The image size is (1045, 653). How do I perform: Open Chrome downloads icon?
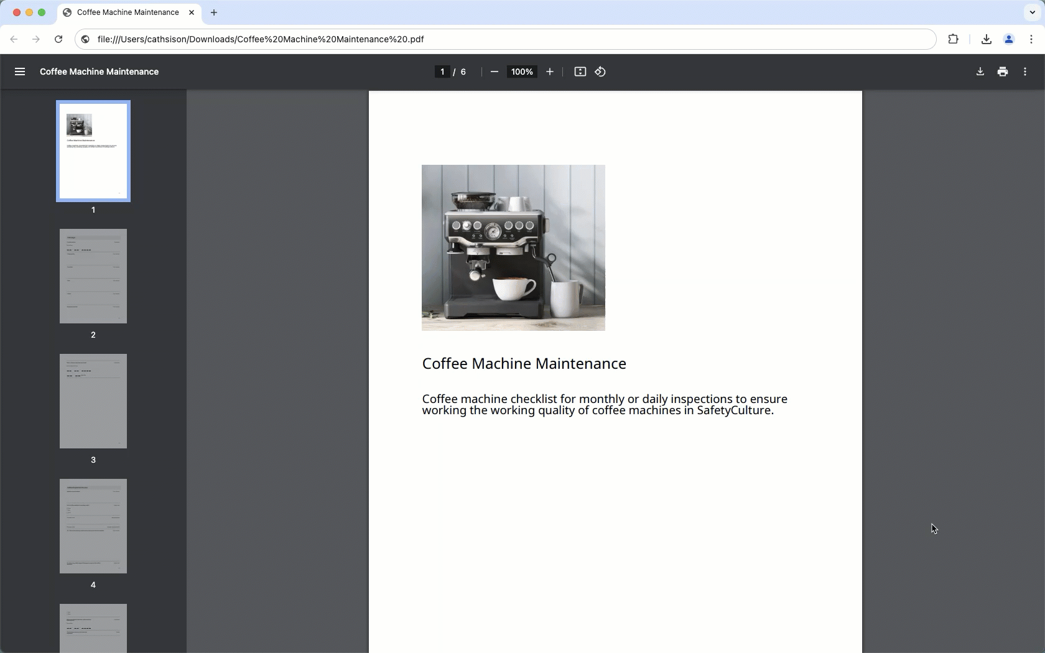coord(987,39)
